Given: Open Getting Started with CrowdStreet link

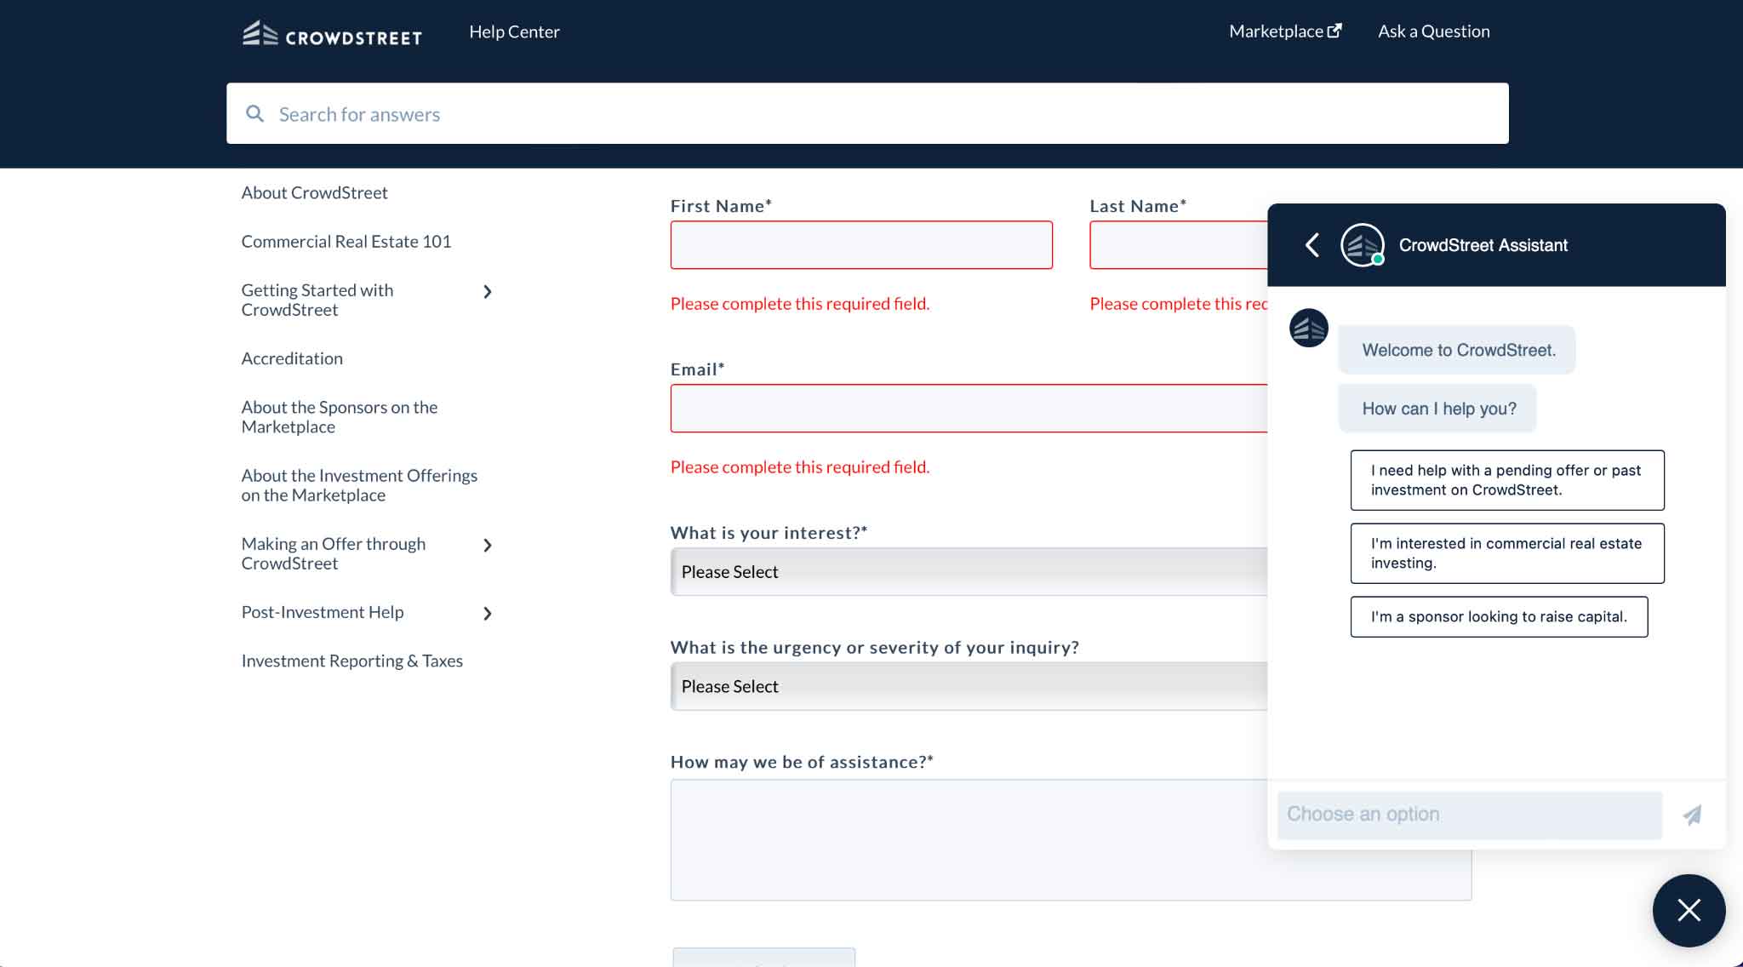Looking at the screenshot, I should [x=317, y=300].
